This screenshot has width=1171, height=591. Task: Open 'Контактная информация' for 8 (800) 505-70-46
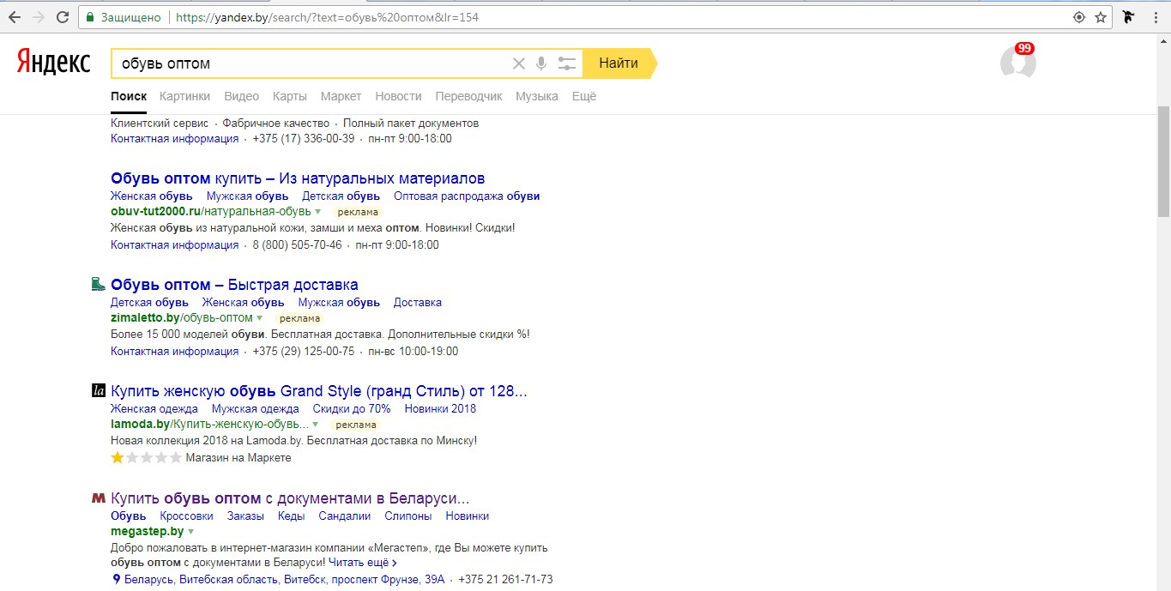(174, 245)
